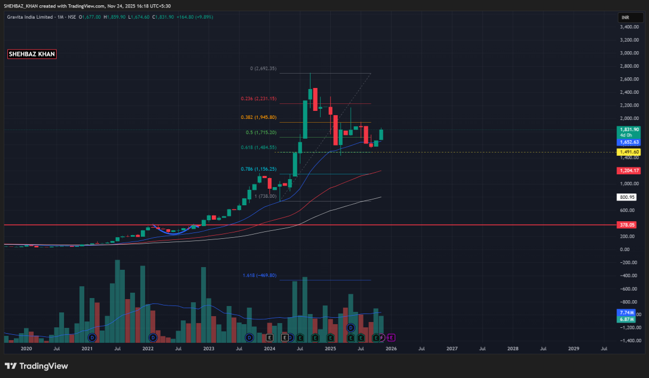The image size is (649, 378).
Task: Click the dividend marker near 2021
Action: tap(92, 337)
